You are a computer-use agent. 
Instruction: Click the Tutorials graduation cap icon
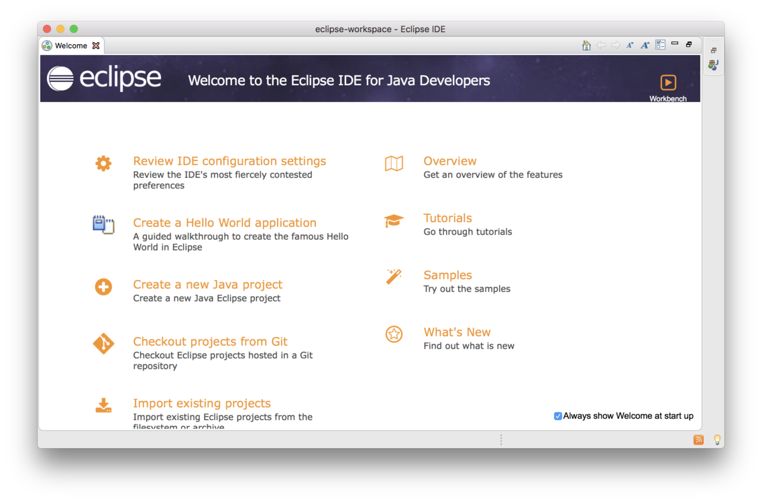tap(394, 221)
